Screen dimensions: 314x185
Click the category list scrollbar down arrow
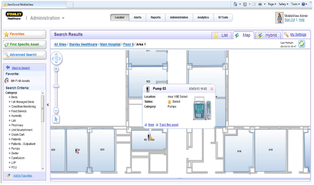click(x=43, y=169)
